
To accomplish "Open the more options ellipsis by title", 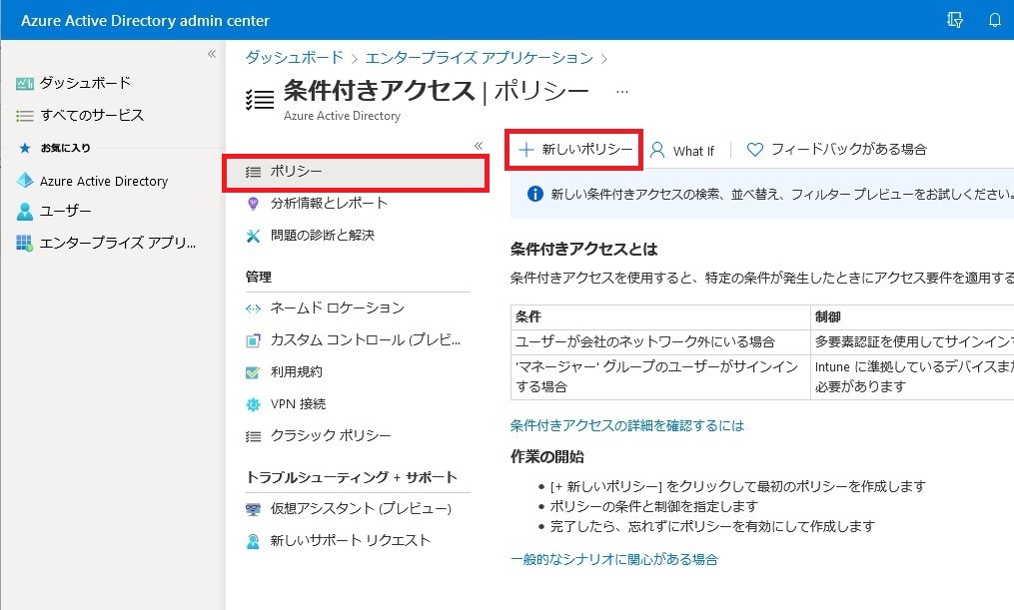I will (622, 92).
